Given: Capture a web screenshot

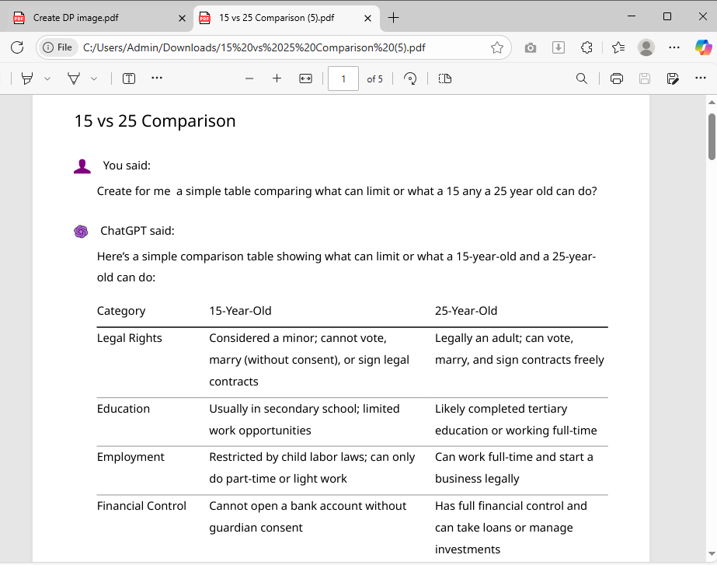Looking at the screenshot, I should click(530, 47).
